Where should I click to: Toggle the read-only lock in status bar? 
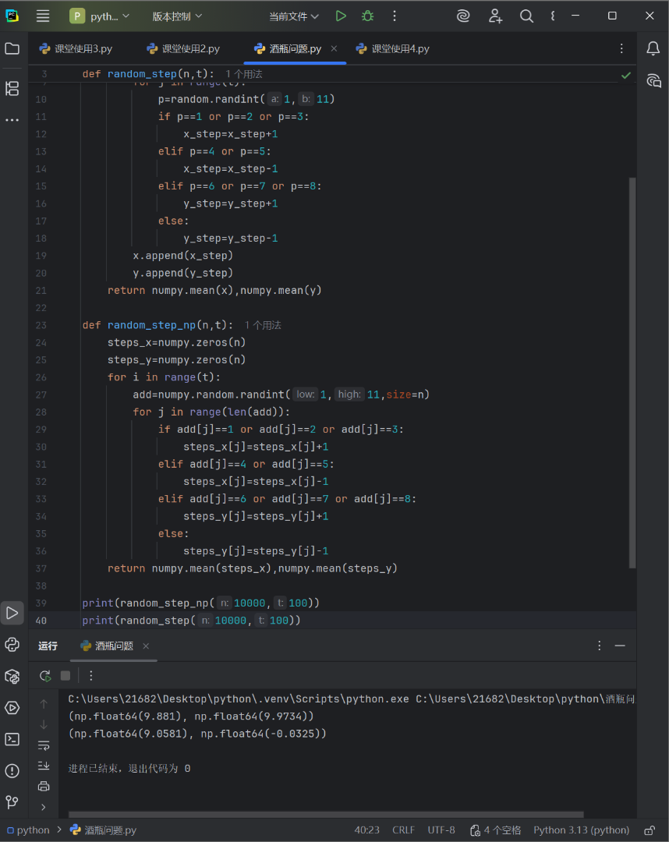[x=650, y=830]
